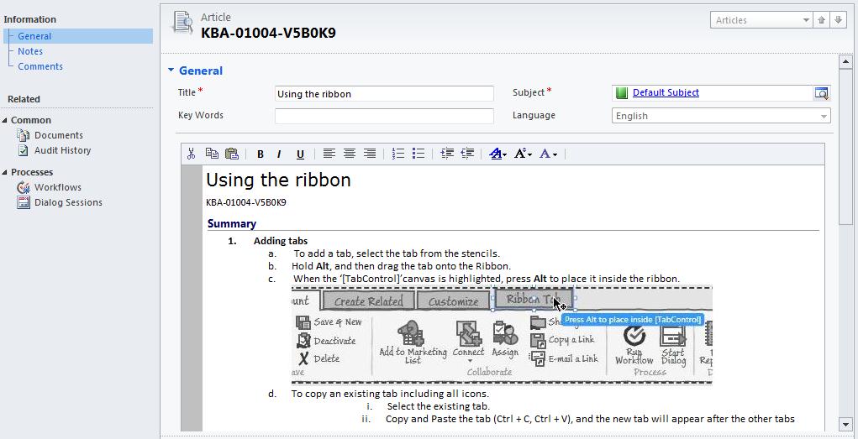Open Dialog Sessions under Processes
858x439 pixels.
click(68, 202)
